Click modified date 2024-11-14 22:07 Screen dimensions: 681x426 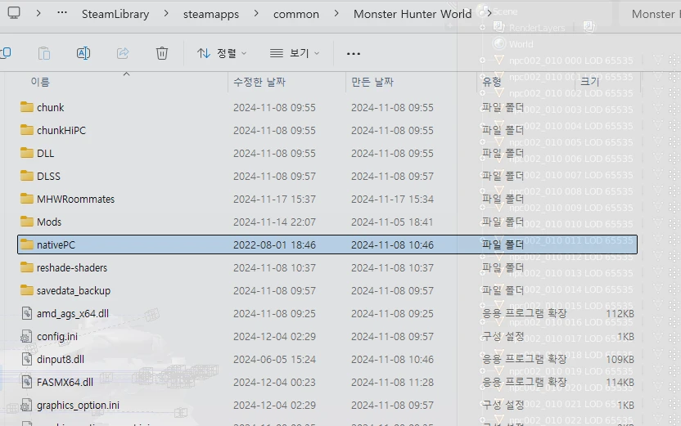click(274, 222)
